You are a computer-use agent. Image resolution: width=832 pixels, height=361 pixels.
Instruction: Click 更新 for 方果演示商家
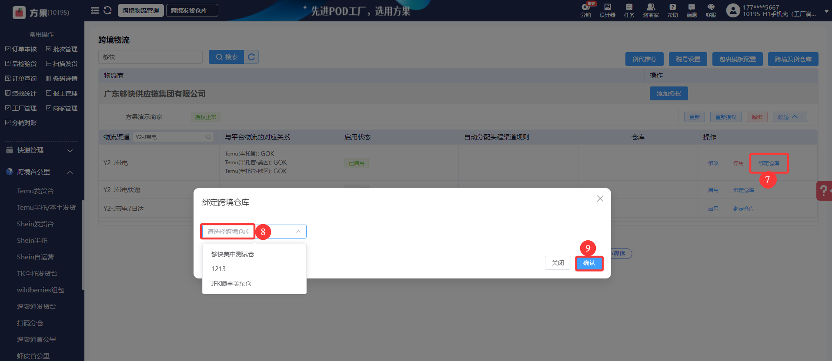tap(695, 117)
